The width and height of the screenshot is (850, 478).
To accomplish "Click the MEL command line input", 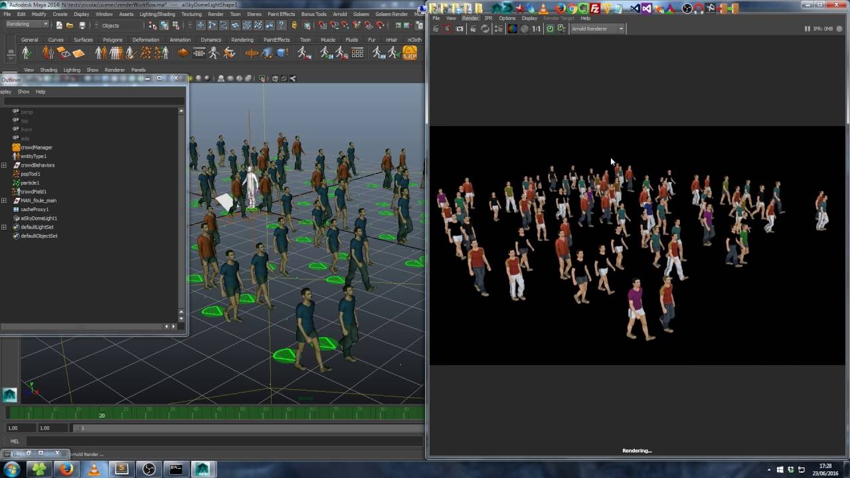I will 224,441.
